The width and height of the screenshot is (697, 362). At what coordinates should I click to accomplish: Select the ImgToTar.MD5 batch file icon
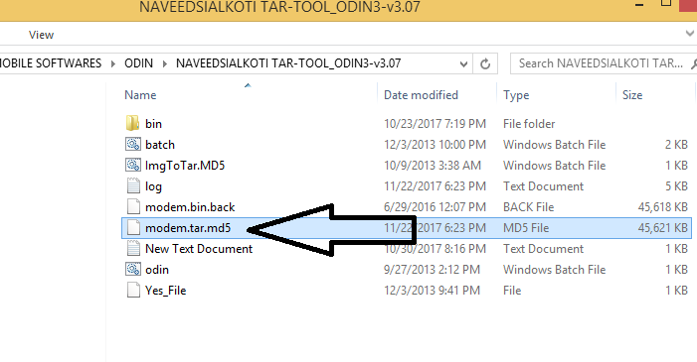point(132,165)
